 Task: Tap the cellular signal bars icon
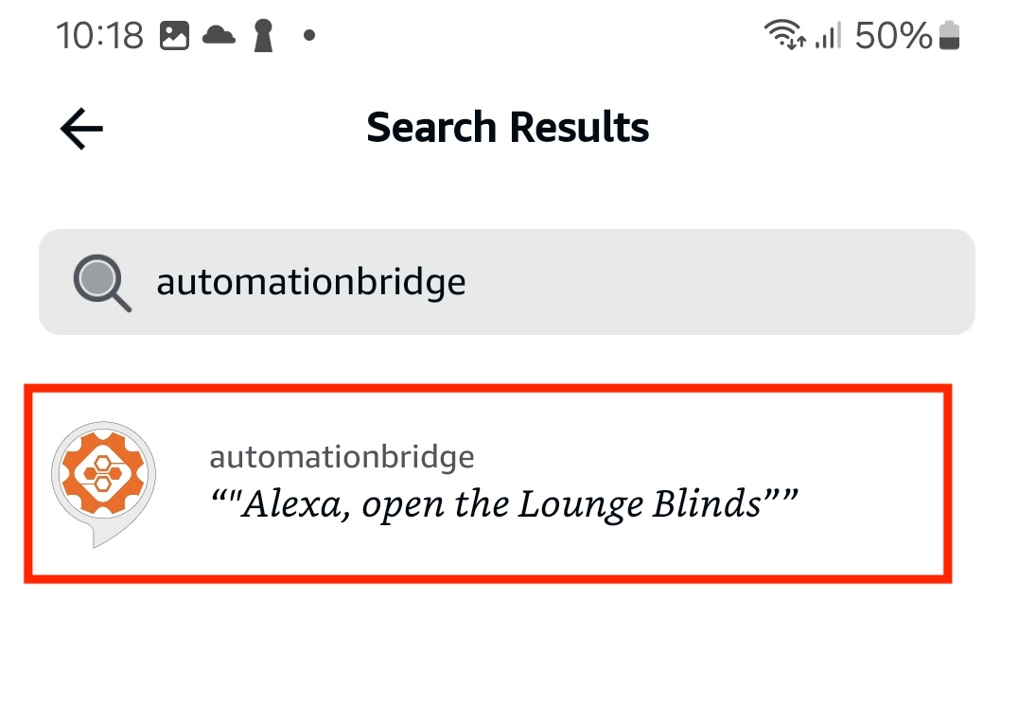828,37
